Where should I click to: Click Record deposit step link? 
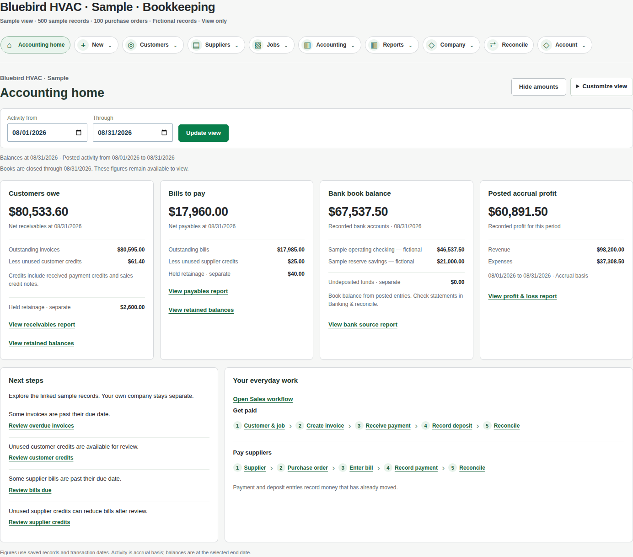pyautogui.click(x=452, y=426)
